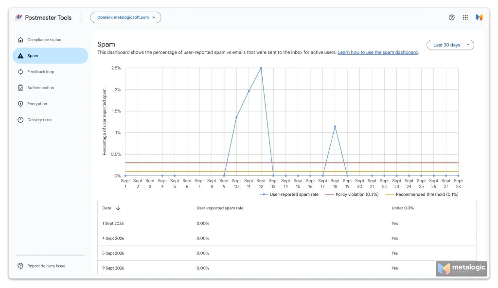498x288 pixels.
Task: Toggle Recommended threshold (0.1%) legend entry
Action: point(422,194)
